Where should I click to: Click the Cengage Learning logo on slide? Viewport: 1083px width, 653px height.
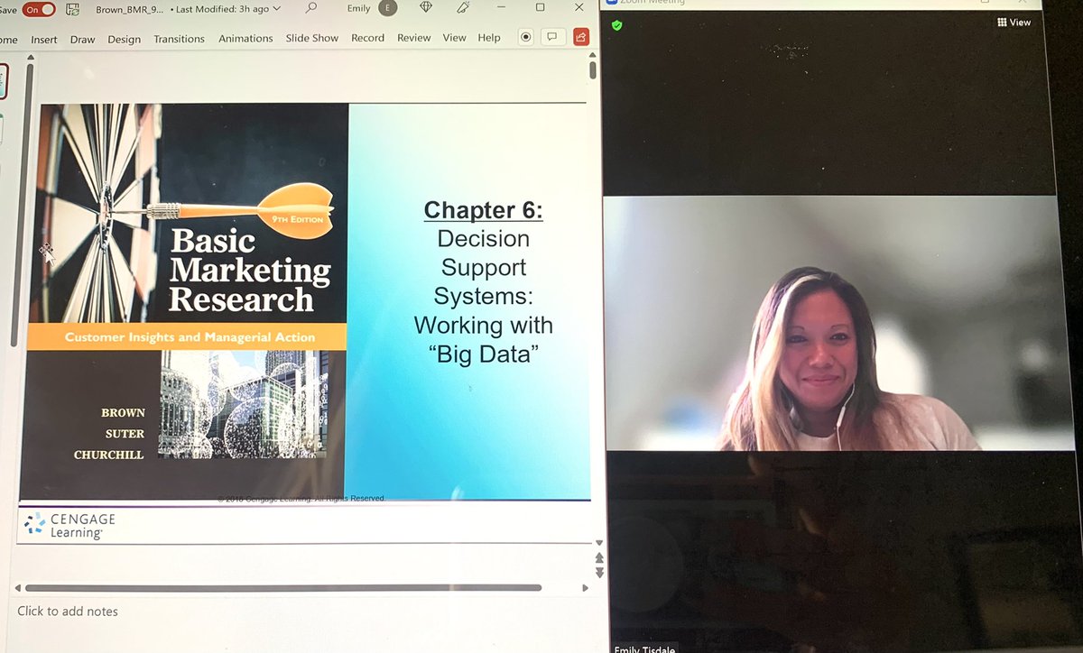point(69,525)
